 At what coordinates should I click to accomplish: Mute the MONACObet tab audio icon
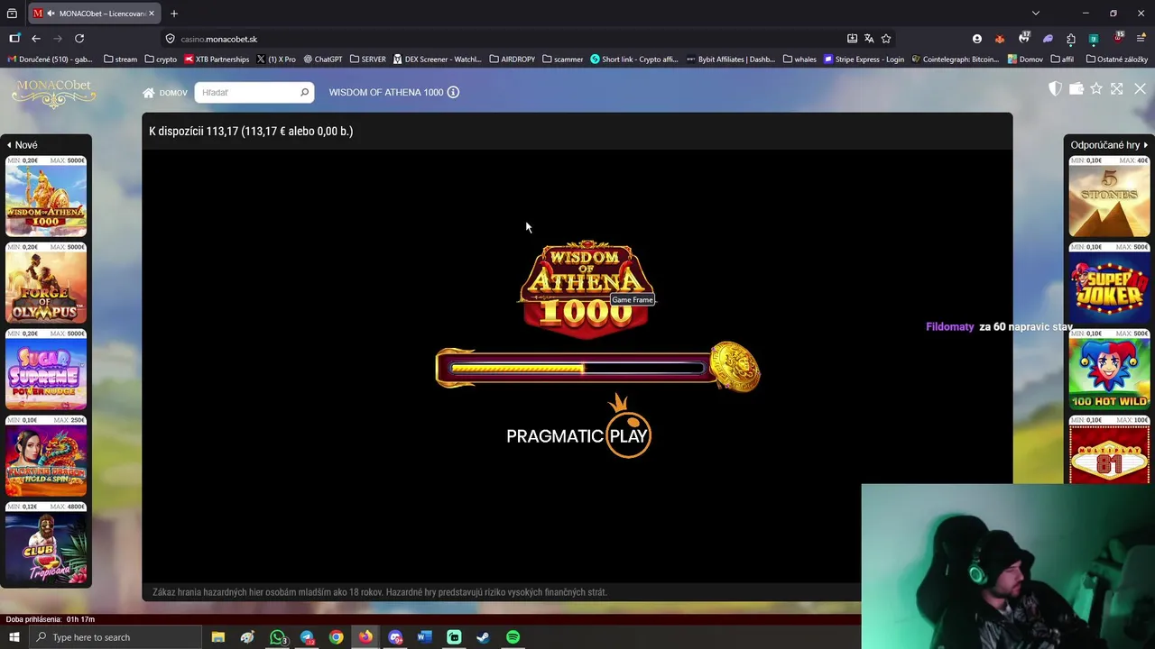(x=51, y=14)
